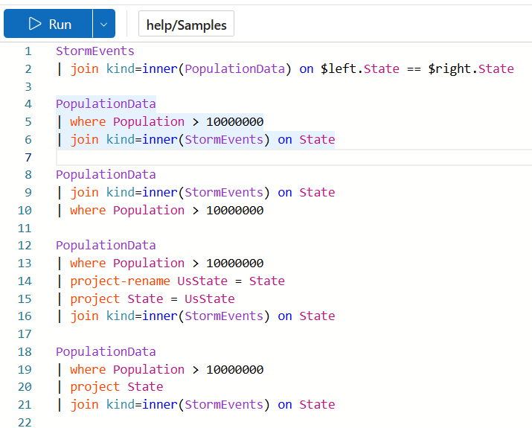Click PopulationData on line 8
The height and width of the screenshot is (428, 532).
point(106,175)
